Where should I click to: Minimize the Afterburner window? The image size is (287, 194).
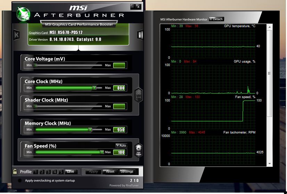tap(133, 7)
